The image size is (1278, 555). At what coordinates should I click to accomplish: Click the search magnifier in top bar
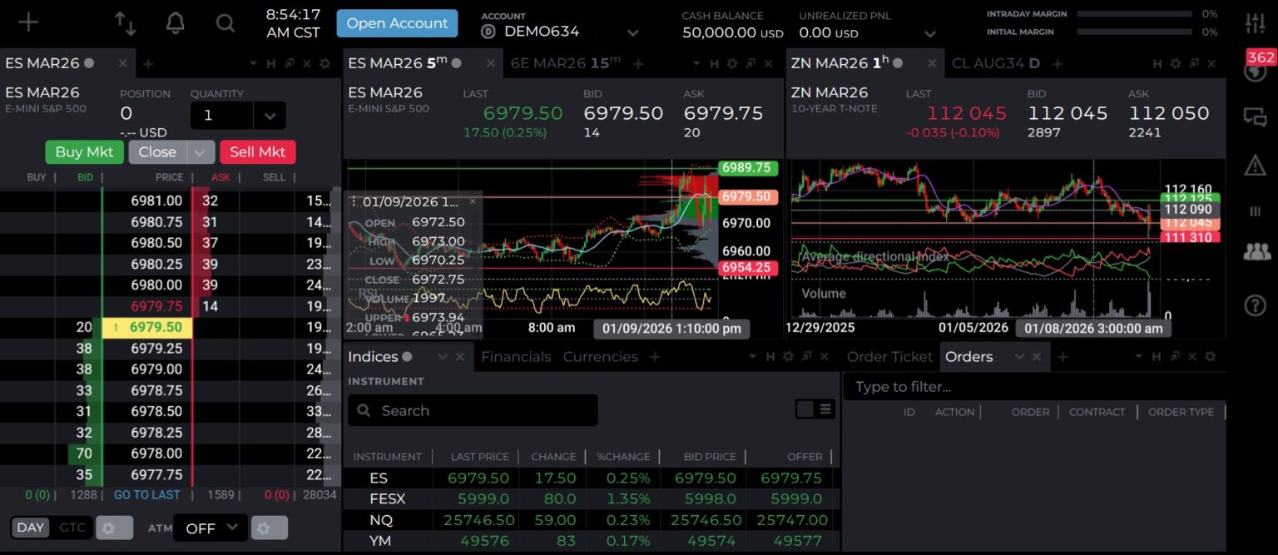[225, 23]
